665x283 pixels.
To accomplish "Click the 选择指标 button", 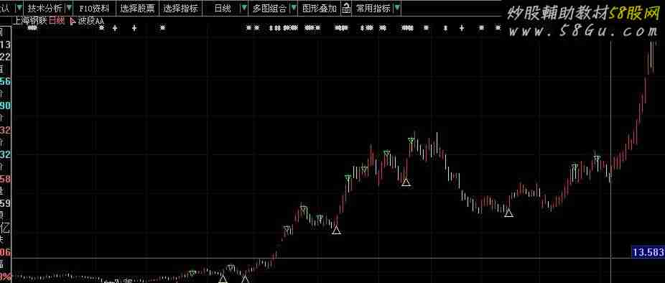I will tap(181, 8).
